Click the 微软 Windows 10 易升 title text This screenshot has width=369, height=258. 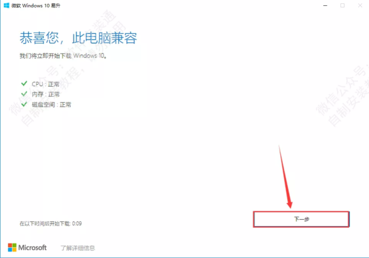click(x=36, y=5)
